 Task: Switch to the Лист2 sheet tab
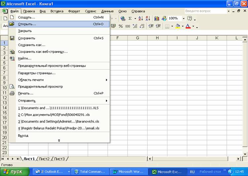(x=44, y=159)
